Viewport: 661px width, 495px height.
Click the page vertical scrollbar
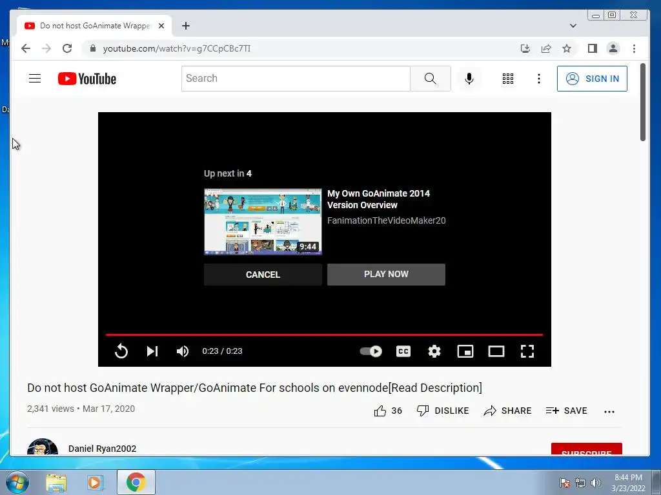pos(643,102)
